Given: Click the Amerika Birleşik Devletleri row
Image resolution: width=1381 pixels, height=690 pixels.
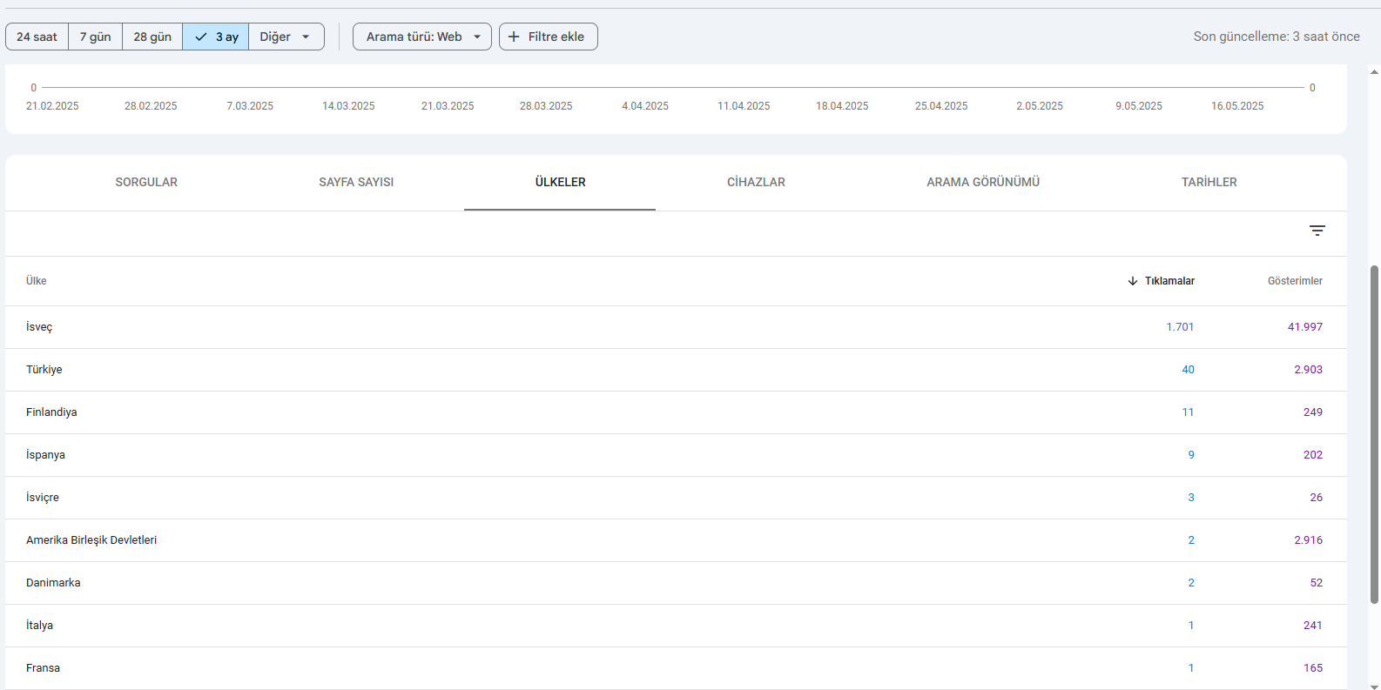Looking at the screenshot, I should tap(91, 540).
